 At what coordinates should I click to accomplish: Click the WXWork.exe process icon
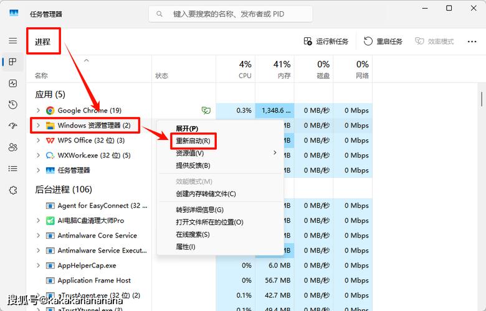pyautogui.click(x=50, y=155)
